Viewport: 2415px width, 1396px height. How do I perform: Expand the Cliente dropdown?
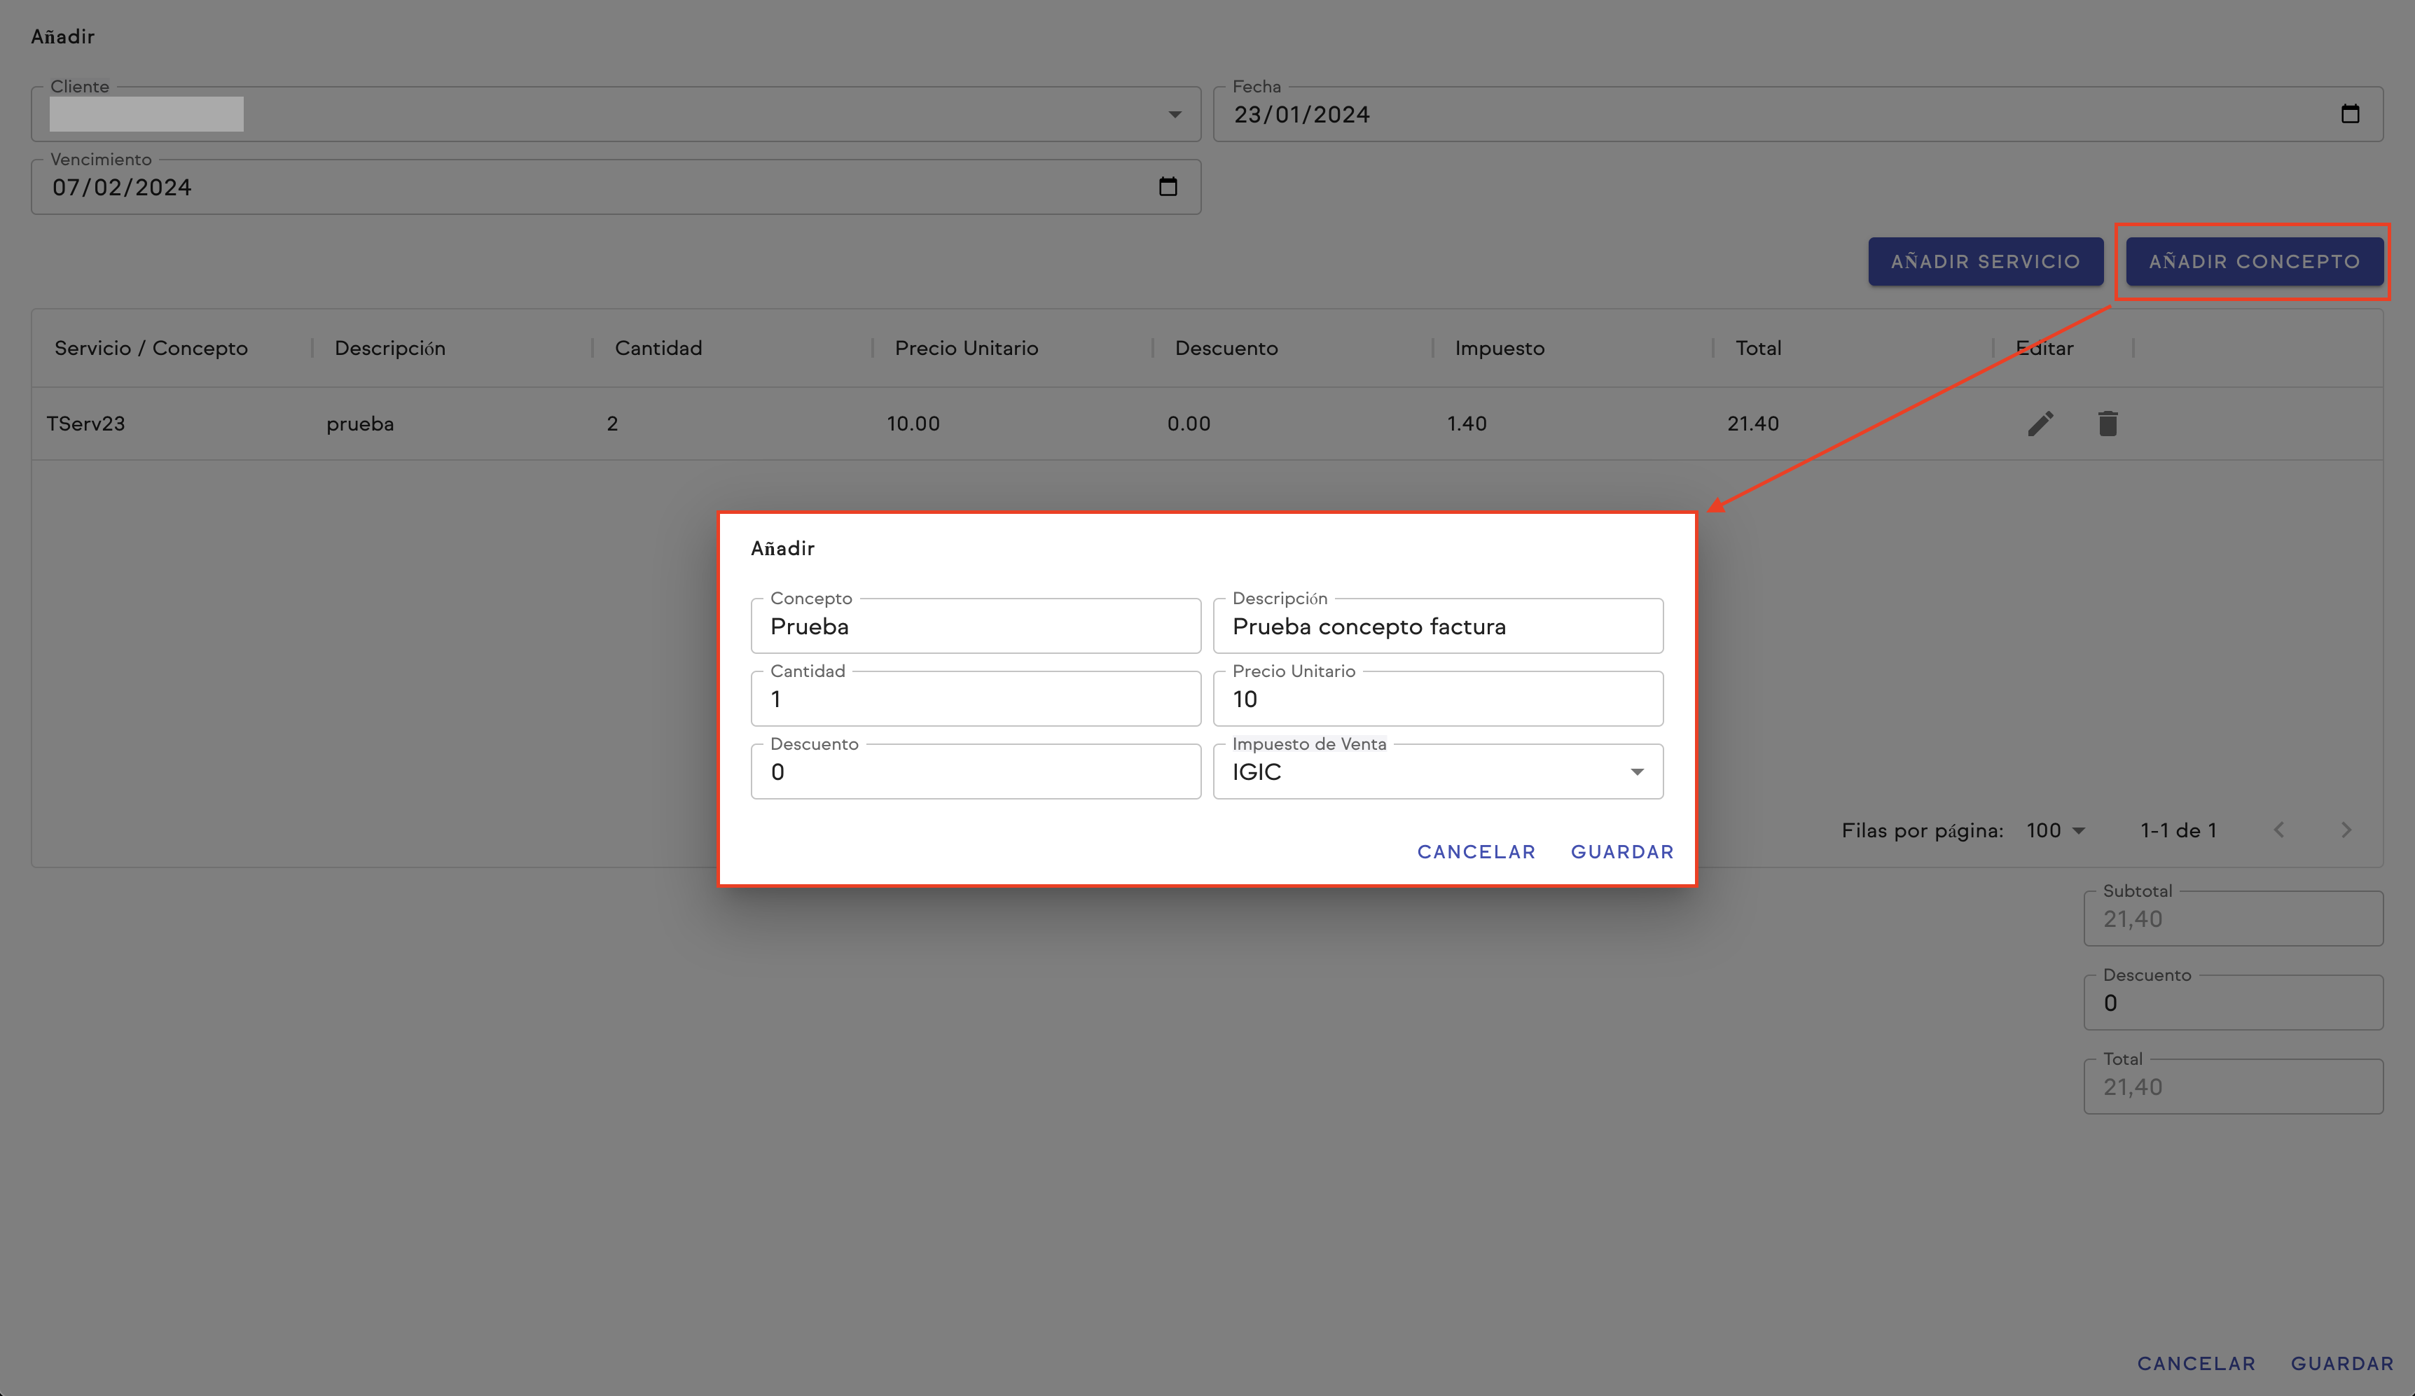[x=1174, y=115]
